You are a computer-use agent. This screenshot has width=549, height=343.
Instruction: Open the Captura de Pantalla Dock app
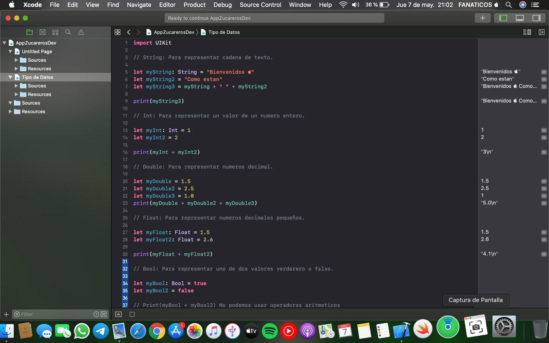(x=476, y=326)
